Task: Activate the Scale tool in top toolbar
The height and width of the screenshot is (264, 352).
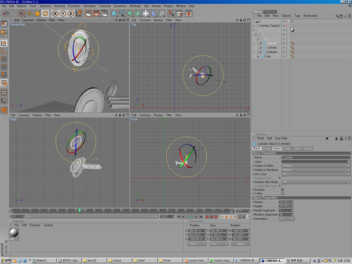Action: [x=37, y=14]
